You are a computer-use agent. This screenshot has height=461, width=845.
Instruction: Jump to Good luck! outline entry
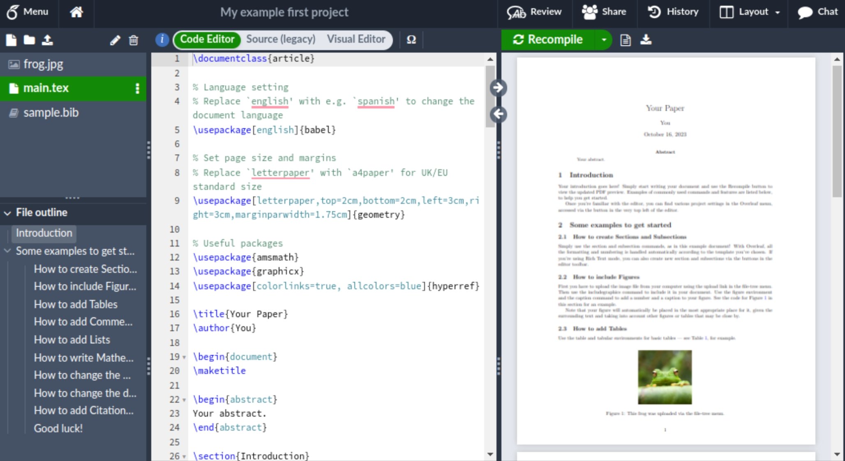pos(58,429)
